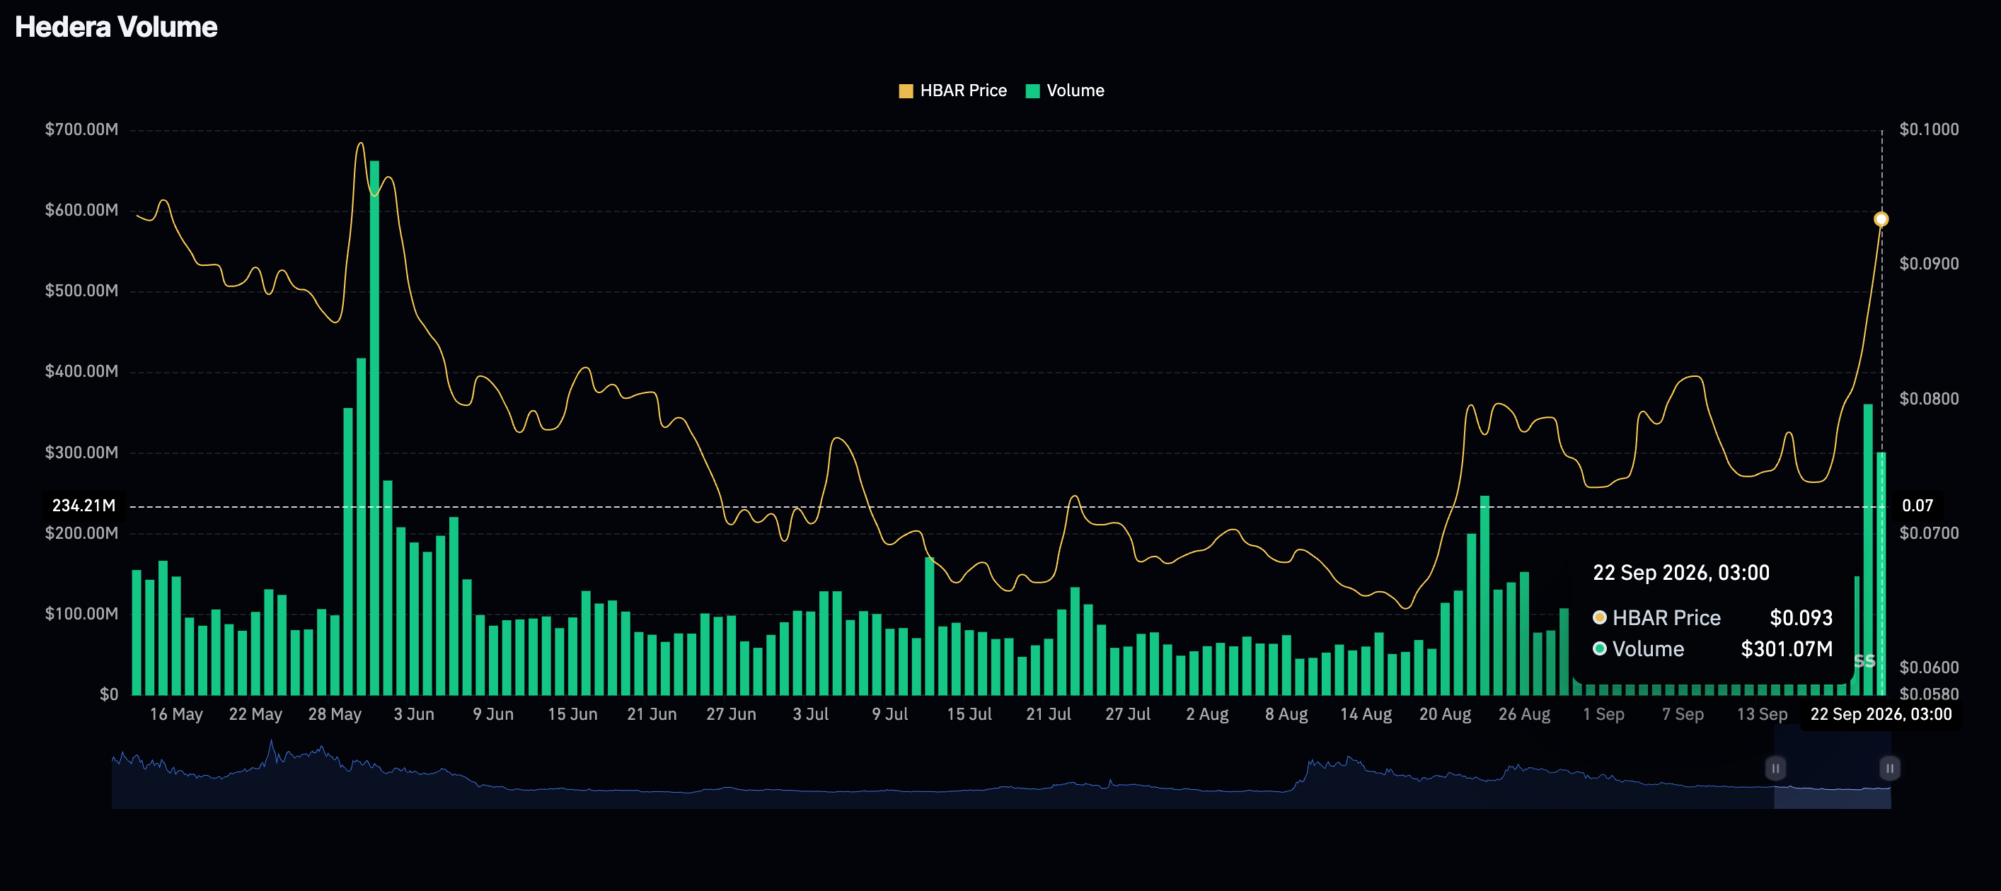The image size is (2001, 891).
Task: Click the highlighted price point on yellow line
Action: pyautogui.click(x=1881, y=220)
